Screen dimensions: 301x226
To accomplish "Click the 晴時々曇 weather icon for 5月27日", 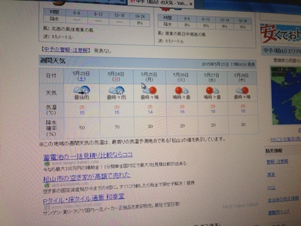I will click(212, 90).
